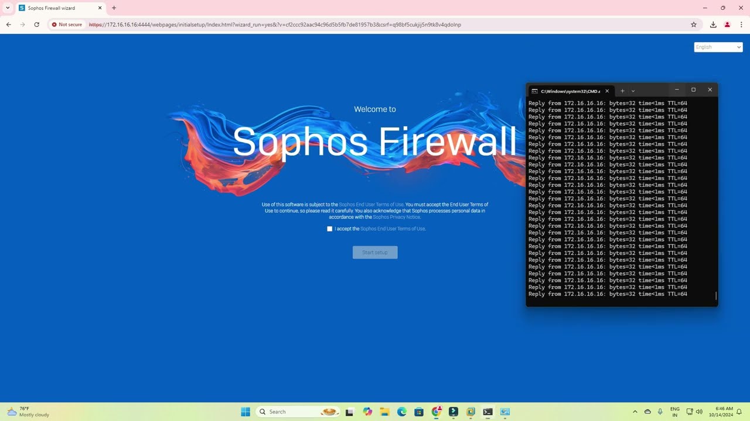
Task: Open the weather widget showing 76°F
Action: [x=28, y=412]
